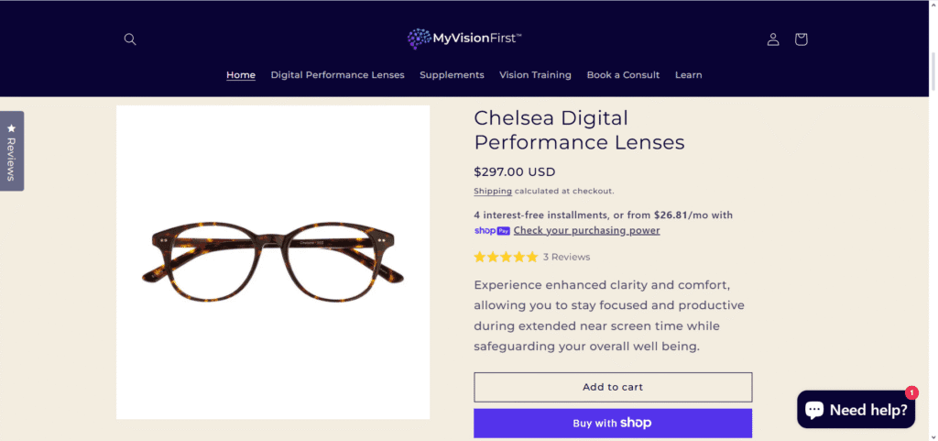The image size is (938, 441).
Task: Open the Learn menu item
Action: 688,75
